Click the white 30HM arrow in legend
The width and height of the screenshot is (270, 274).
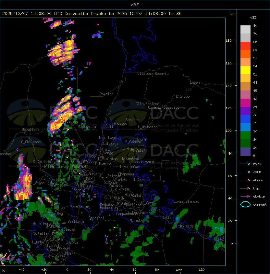click(x=245, y=172)
